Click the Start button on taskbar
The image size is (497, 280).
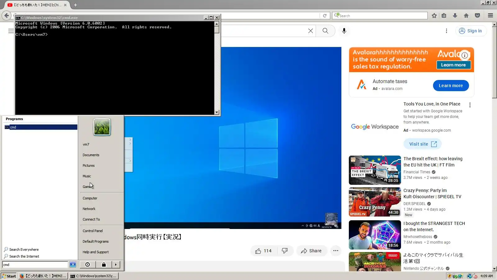point(9,276)
